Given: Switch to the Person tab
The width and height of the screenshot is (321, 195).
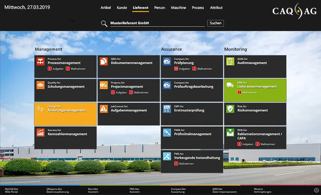Looking at the screenshot, I should click(x=159, y=8).
